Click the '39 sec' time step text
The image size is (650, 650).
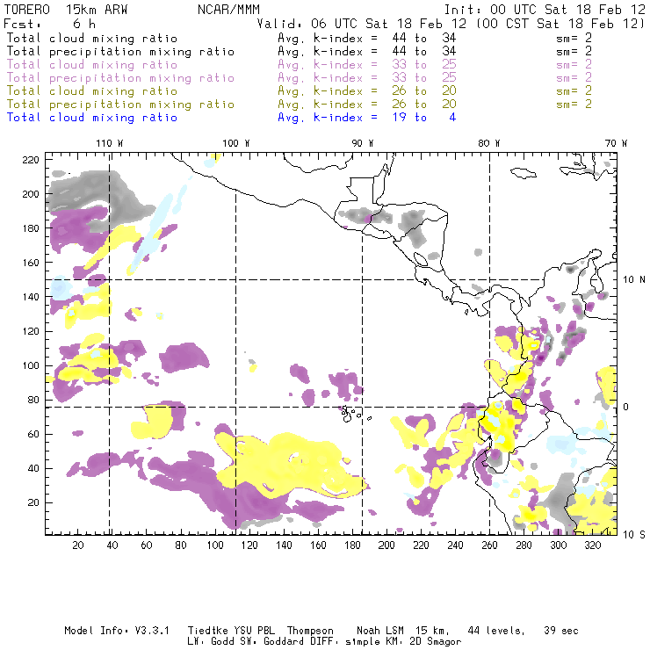[x=561, y=631]
